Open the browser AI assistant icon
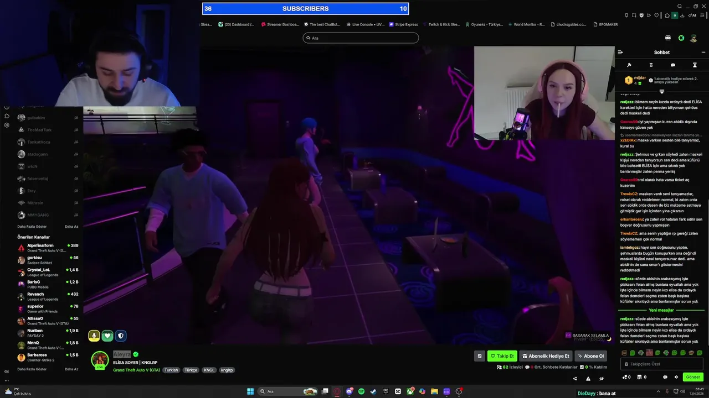709x398 pixels. point(692,15)
